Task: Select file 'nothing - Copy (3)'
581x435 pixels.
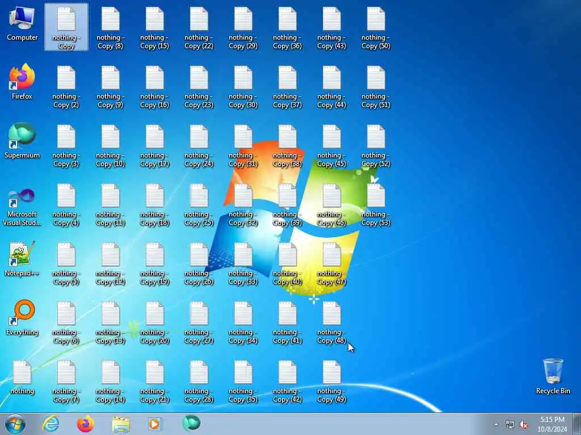Action: click(x=66, y=146)
